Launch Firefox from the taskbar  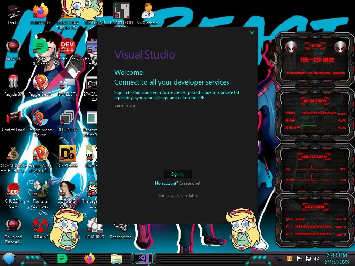pyautogui.click(x=89, y=258)
